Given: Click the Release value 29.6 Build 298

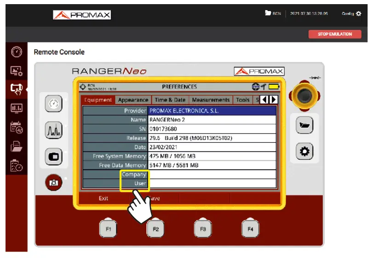Looking at the screenshot, I should pyautogui.click(x=212, y=138).
